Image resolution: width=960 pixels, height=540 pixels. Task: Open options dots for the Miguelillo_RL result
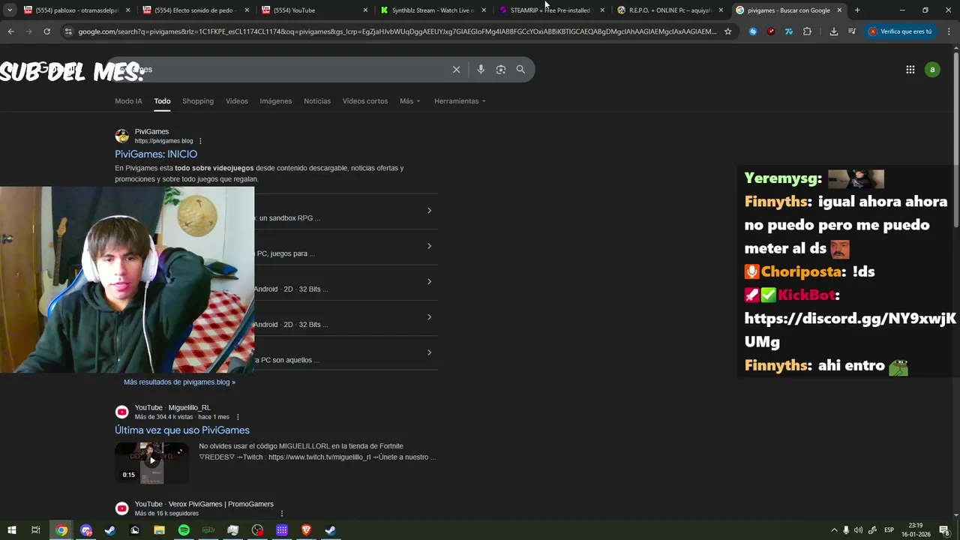click(238, 417)
